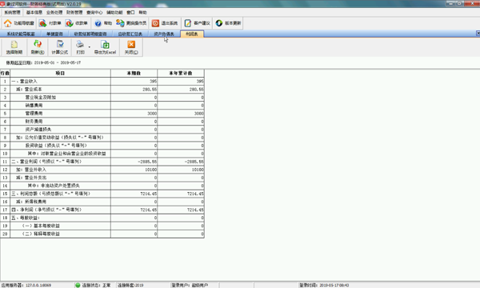Expand the dropdown arrow beside 打印
Image resolution: width=480 pixels, height=288 pixels.
click(90, 47)
